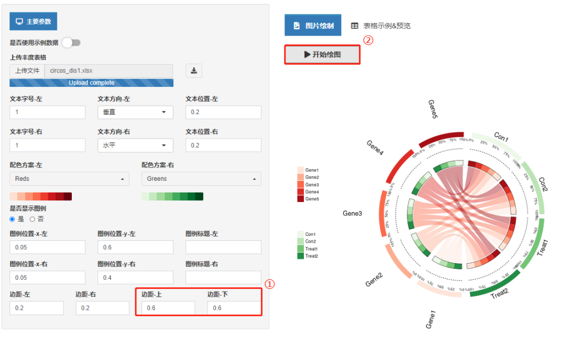Open the 文本方向-右 dropdown showing 水平
Viewport: 581px width, 345px height.
pyautogui.click(x=135, y=145)
